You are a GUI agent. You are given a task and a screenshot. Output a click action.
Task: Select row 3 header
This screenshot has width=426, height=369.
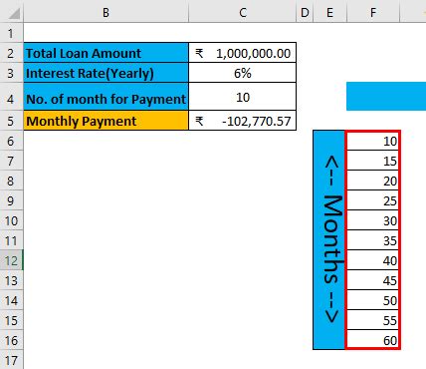pos(11,73)
